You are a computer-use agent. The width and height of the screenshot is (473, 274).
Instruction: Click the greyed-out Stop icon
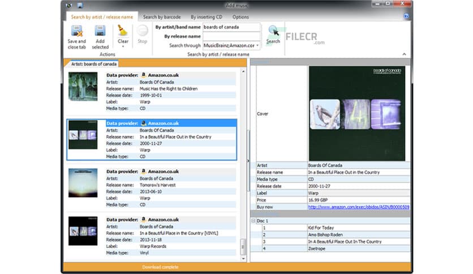142,31
